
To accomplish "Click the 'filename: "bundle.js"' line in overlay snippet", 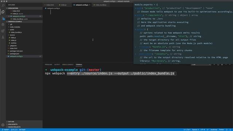I will pos(159,47).
